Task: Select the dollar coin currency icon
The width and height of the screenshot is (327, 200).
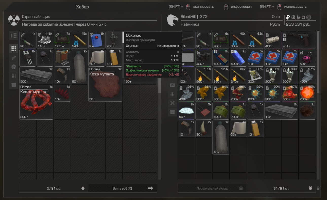Action: pyautogui.click(x=309, y=17)
